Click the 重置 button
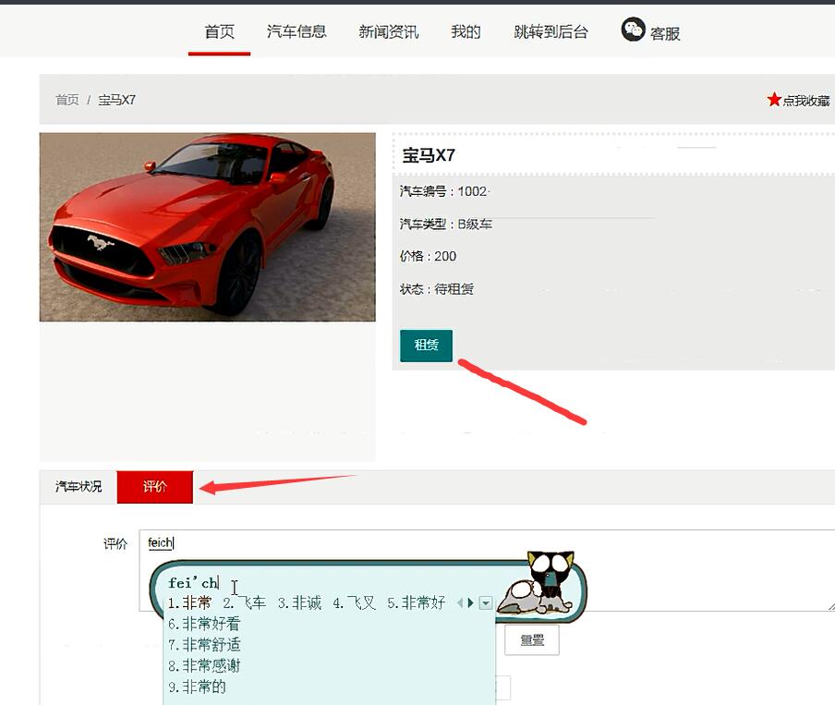The height and width of the screenshot is (705, 835). tap(532, 640)
